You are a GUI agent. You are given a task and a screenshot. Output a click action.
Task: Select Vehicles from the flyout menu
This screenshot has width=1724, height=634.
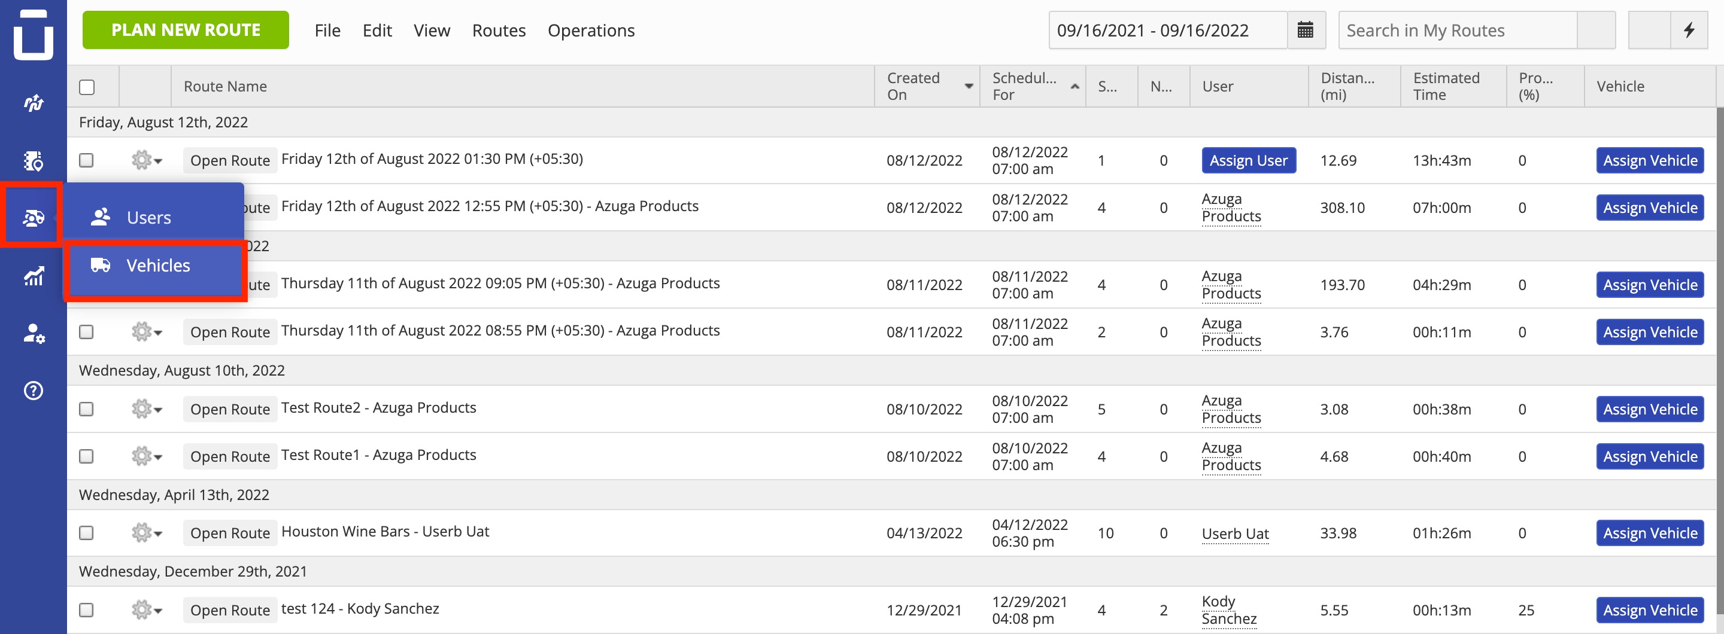[156, 266]
